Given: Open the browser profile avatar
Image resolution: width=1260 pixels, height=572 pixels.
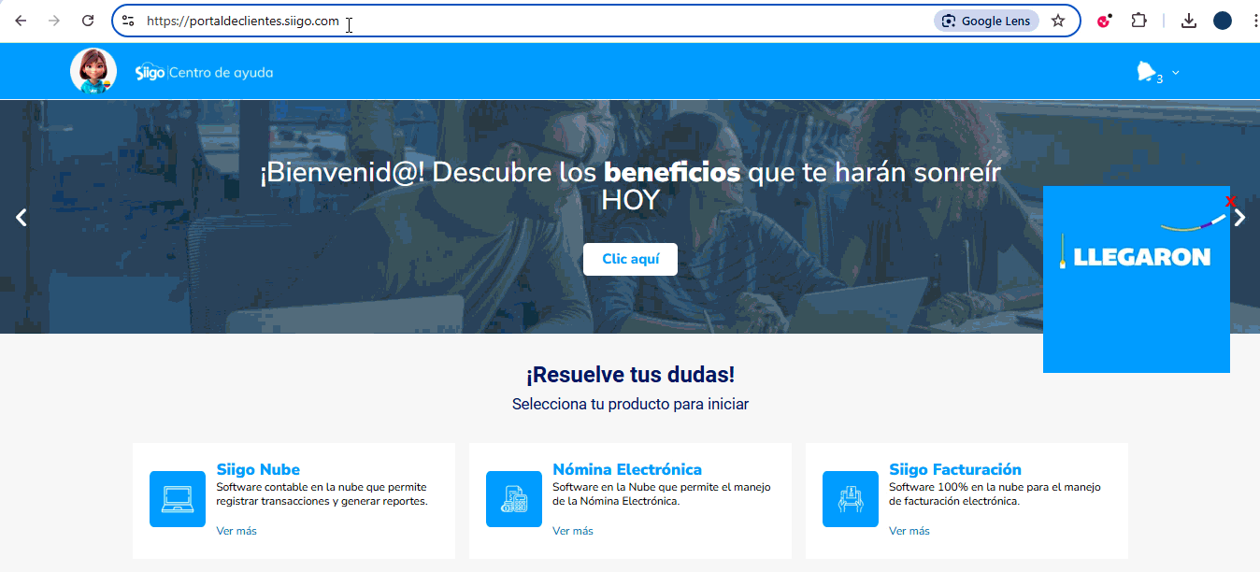Looking at the screenshot, I should 1223,21.
